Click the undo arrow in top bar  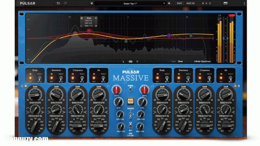click(58, 3)
